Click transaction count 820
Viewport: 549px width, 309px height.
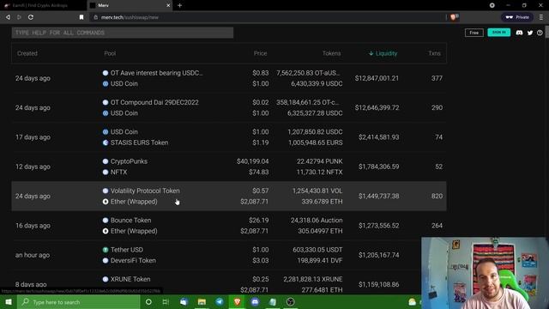pos(437,196)
